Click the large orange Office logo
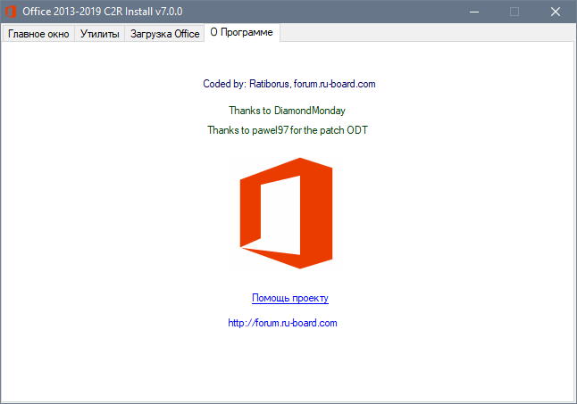 286,214
